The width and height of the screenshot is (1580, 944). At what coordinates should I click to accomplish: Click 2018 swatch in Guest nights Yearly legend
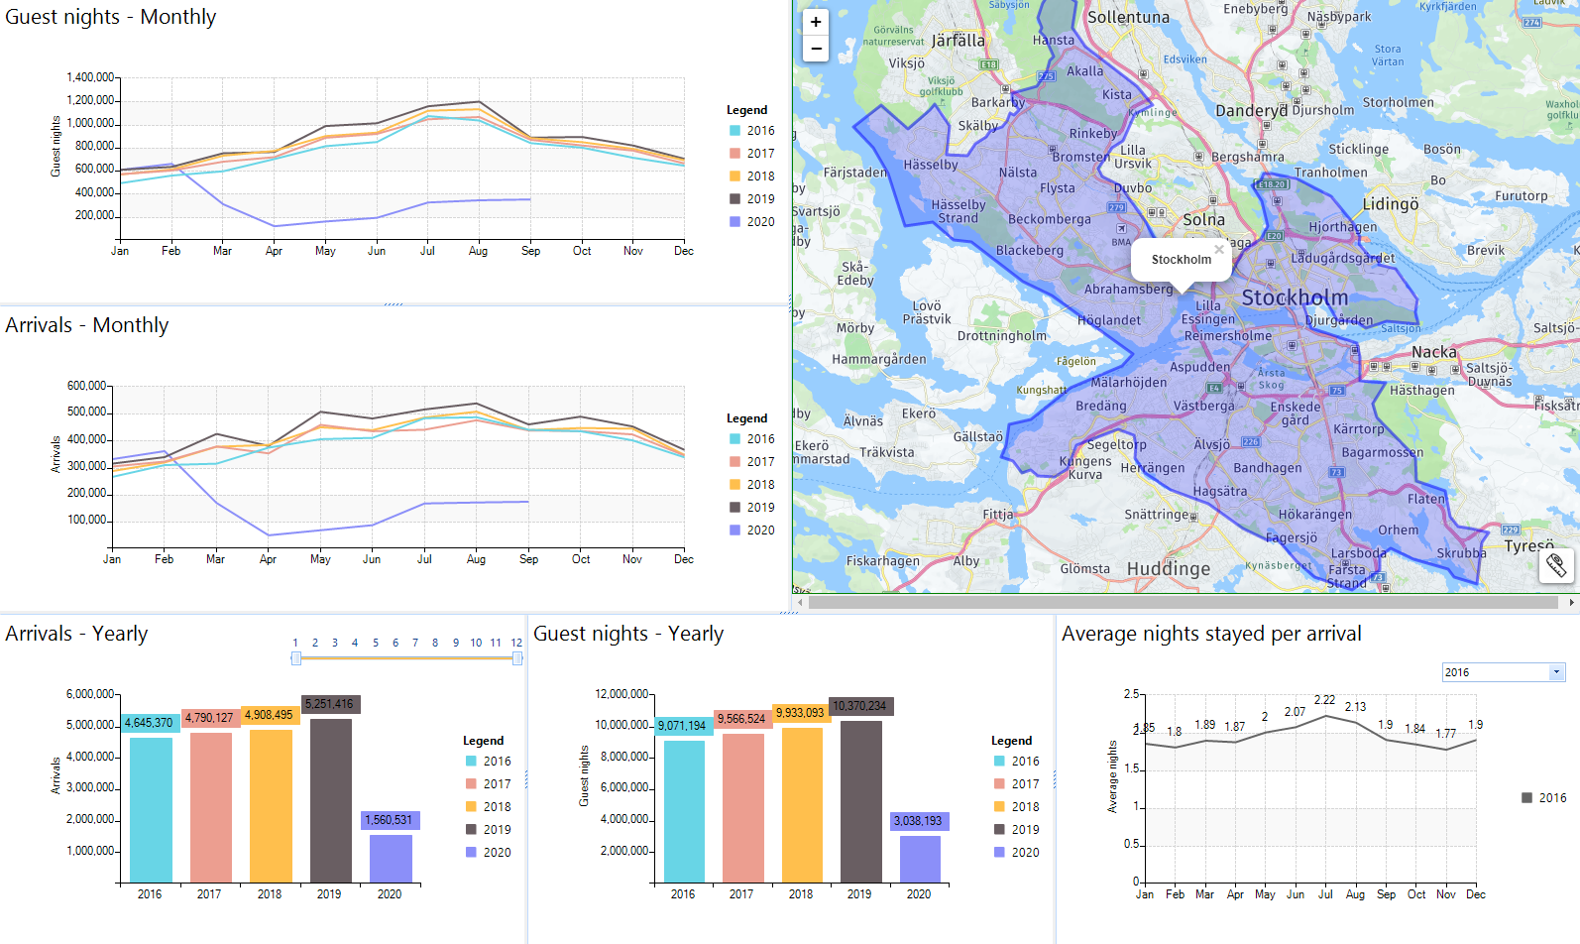999,807
